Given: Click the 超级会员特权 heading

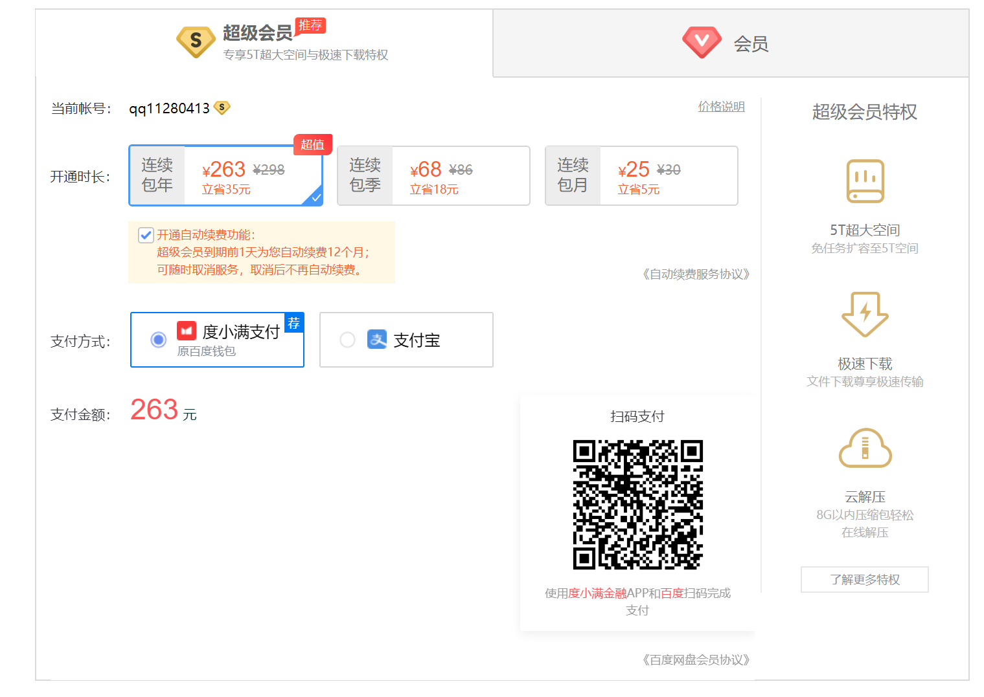Looking at the screenshot, I should click(865, 112).
